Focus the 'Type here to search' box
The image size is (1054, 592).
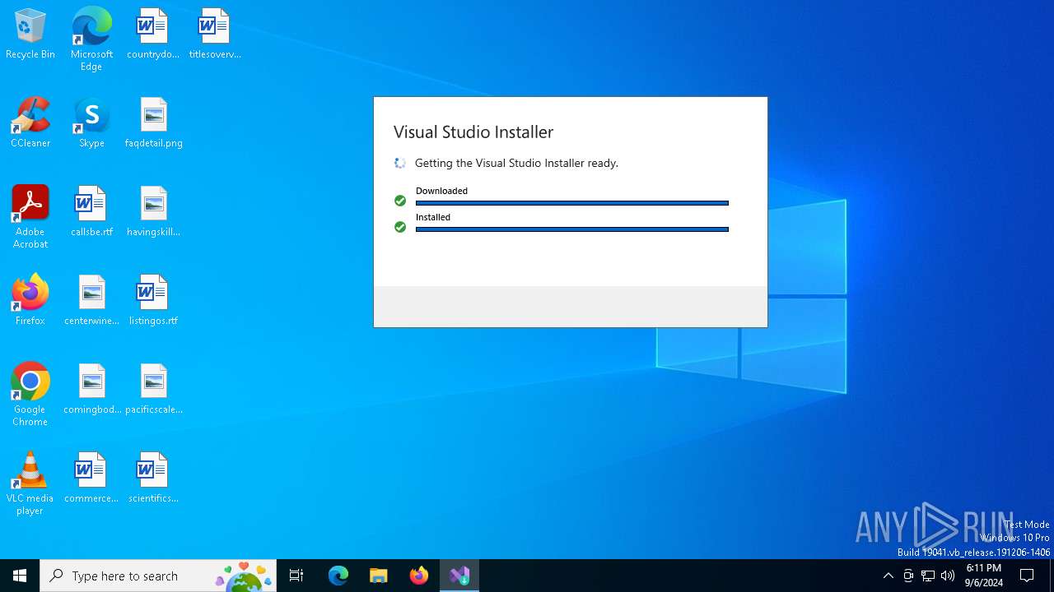[158, 576]
